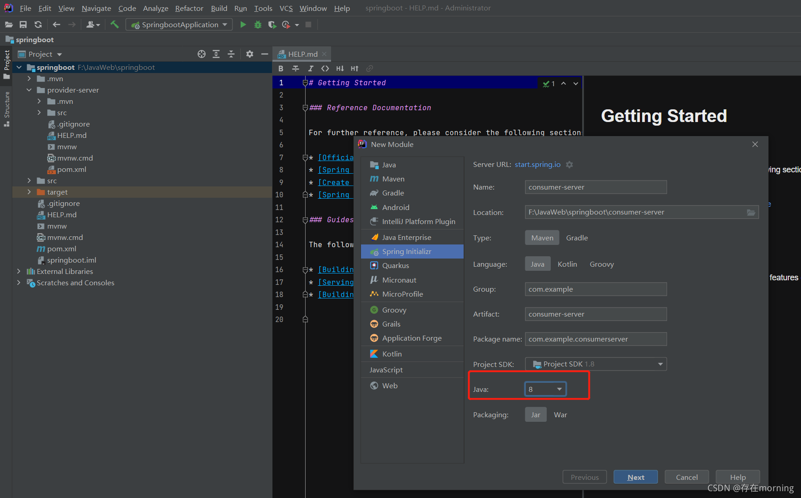The height and width of the screenshot is (498, 801).
Task: Click Next button in New Module
Action: pos(636,477)
